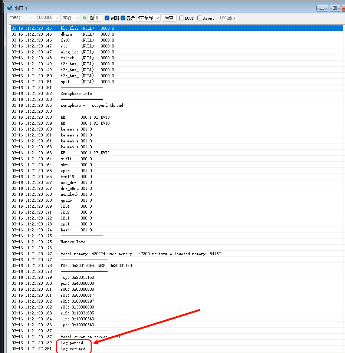
Task: Click the green connection status indicator
Action: (84, 18)
